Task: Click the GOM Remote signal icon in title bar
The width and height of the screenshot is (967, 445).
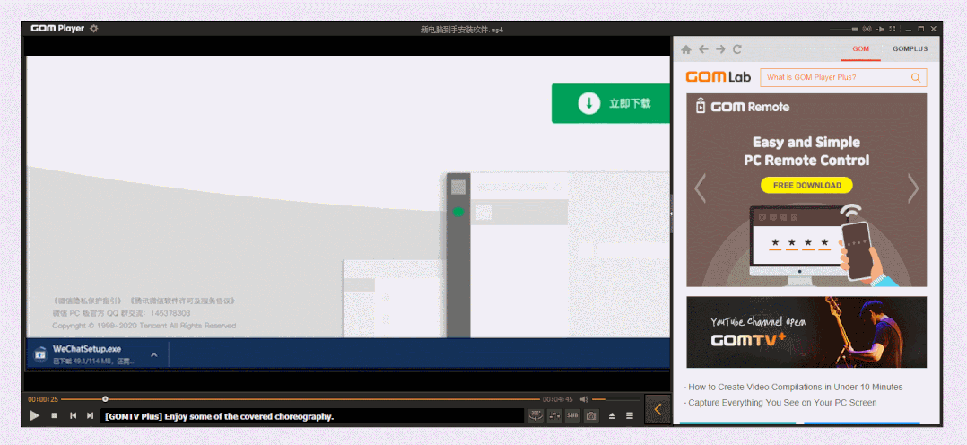Action: 867,29
